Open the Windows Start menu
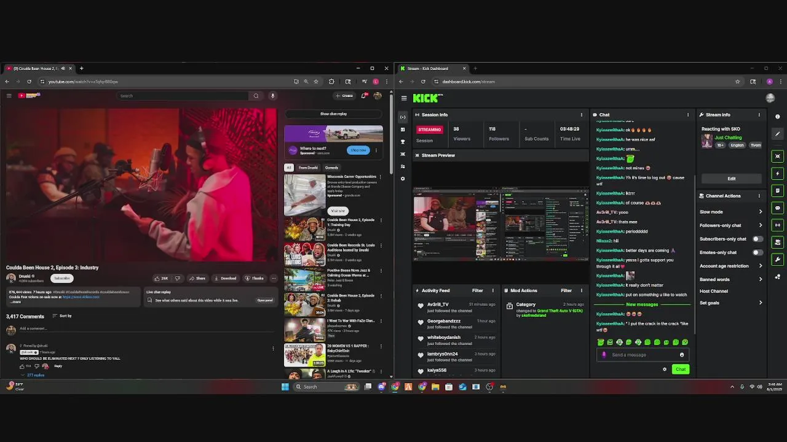787x442 pixels. pyautogui.click(x=285, y=387)
